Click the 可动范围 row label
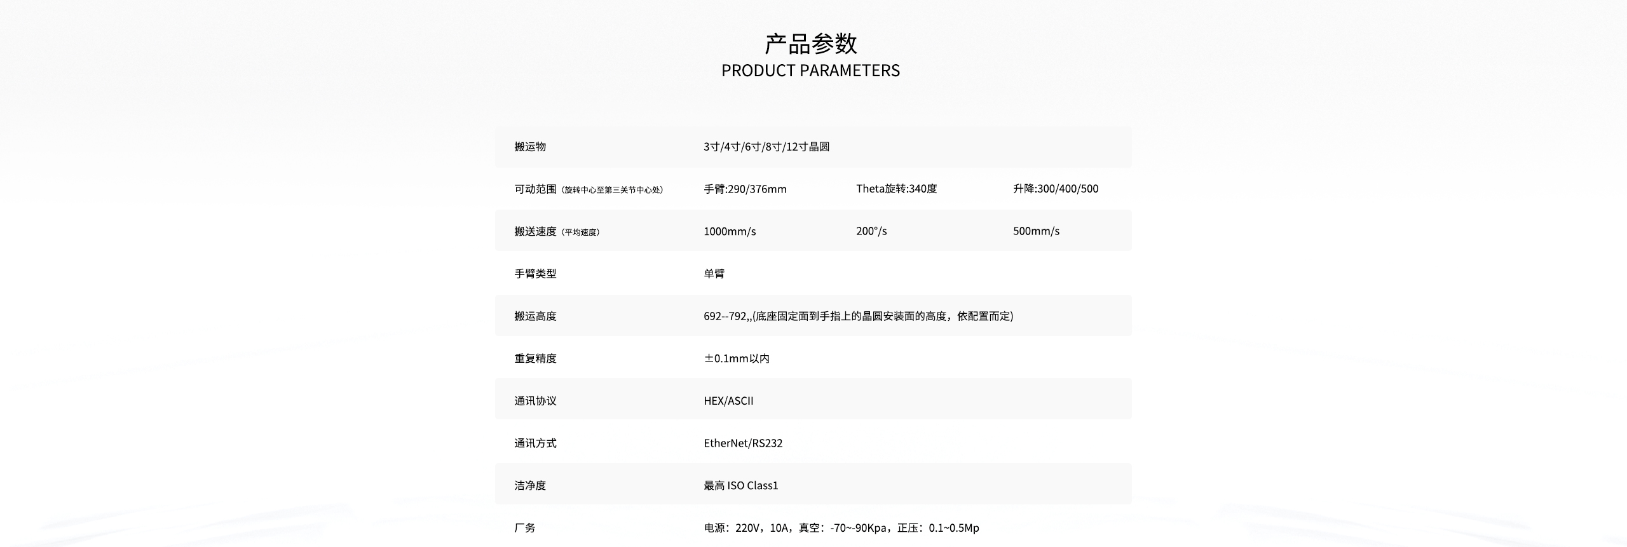The width and height of the screenshot is (1627, 547). point(535,189)
